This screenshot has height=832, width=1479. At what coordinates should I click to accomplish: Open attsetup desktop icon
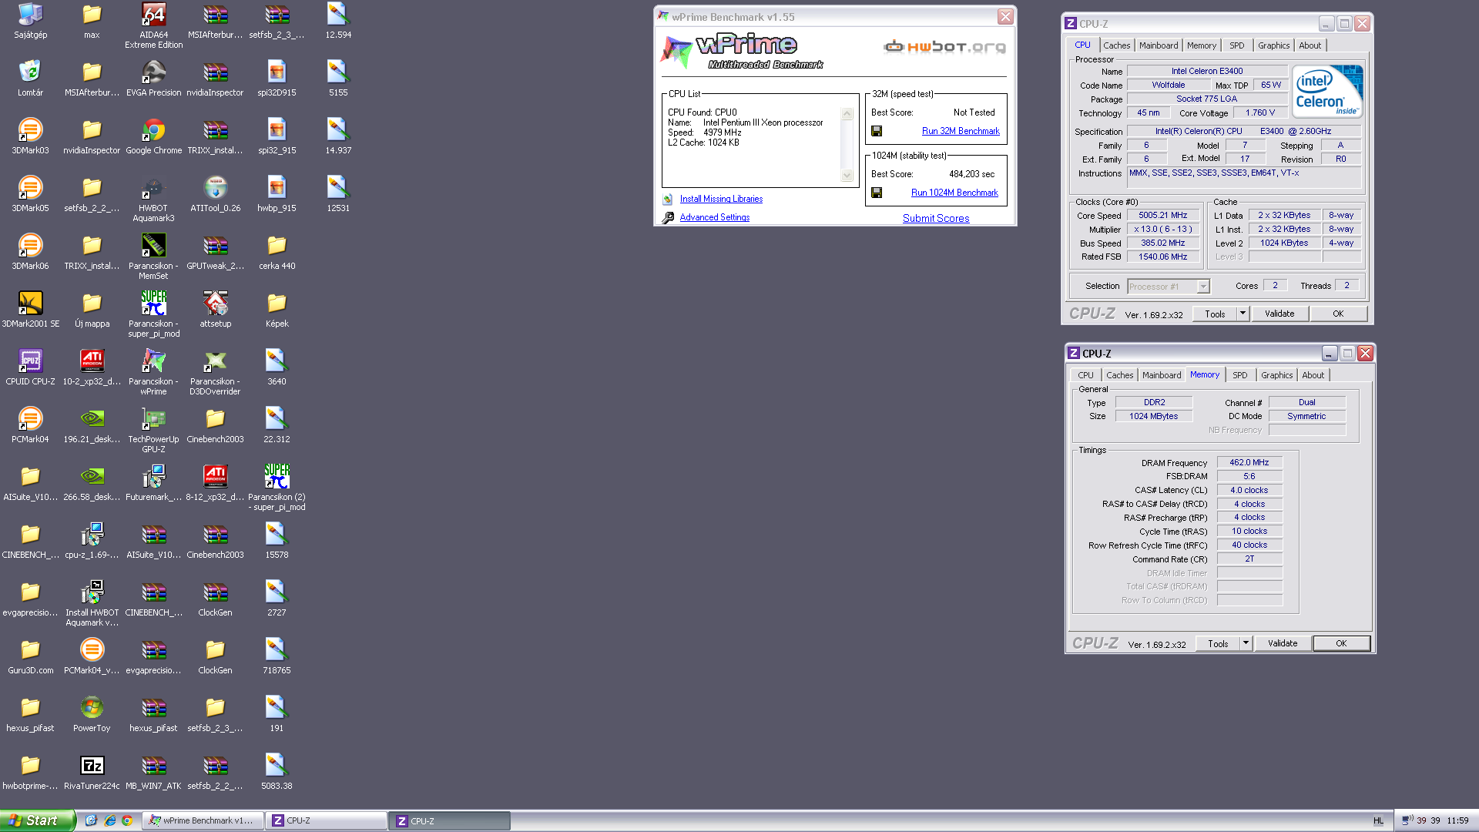(215, 303)
